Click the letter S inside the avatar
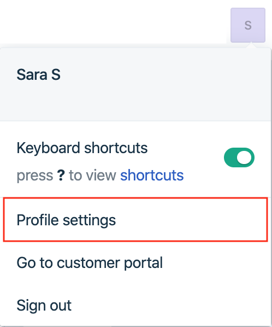Viewport: 272px width, 327px height. 248,25
